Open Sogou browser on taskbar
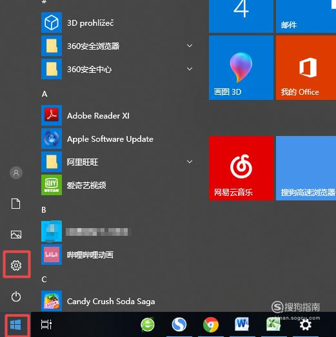The width and height of the screenshot is (336, 337). (179, 325)
